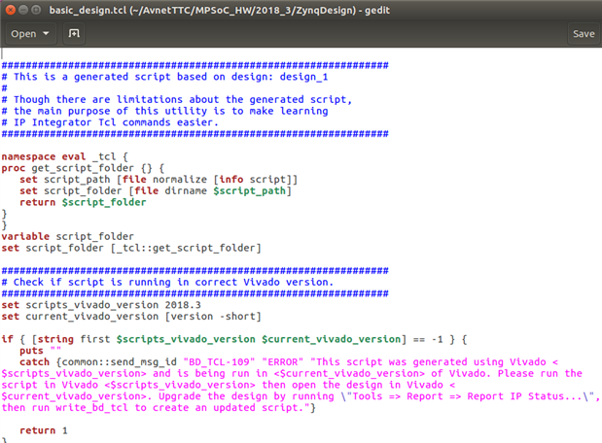This screenshot has height=443, width=602.
Task: Click 'set script_folder [file dirname' line
Action: [x=156, y=191]
